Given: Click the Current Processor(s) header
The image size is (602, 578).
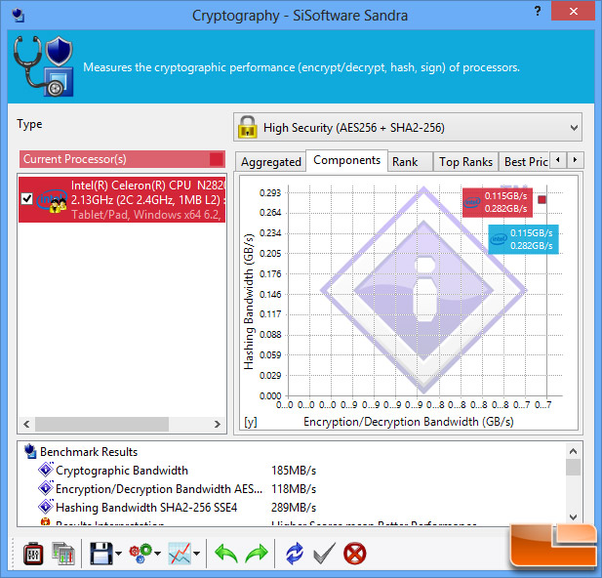Looking at the screenshot, I should [123, 159].
